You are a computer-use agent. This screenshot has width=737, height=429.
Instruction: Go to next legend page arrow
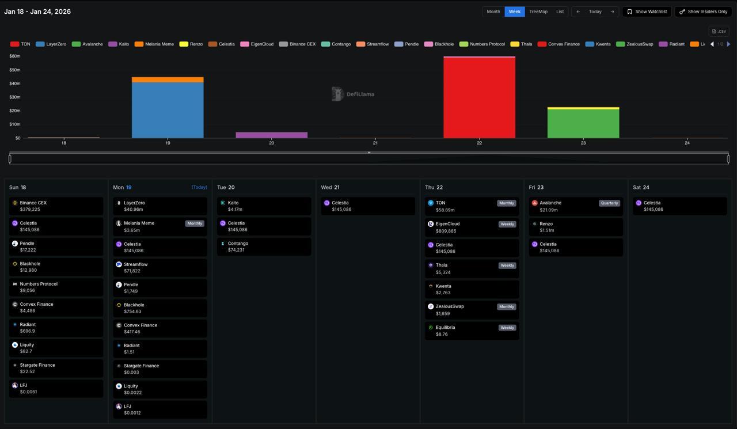tap(728, 44)
